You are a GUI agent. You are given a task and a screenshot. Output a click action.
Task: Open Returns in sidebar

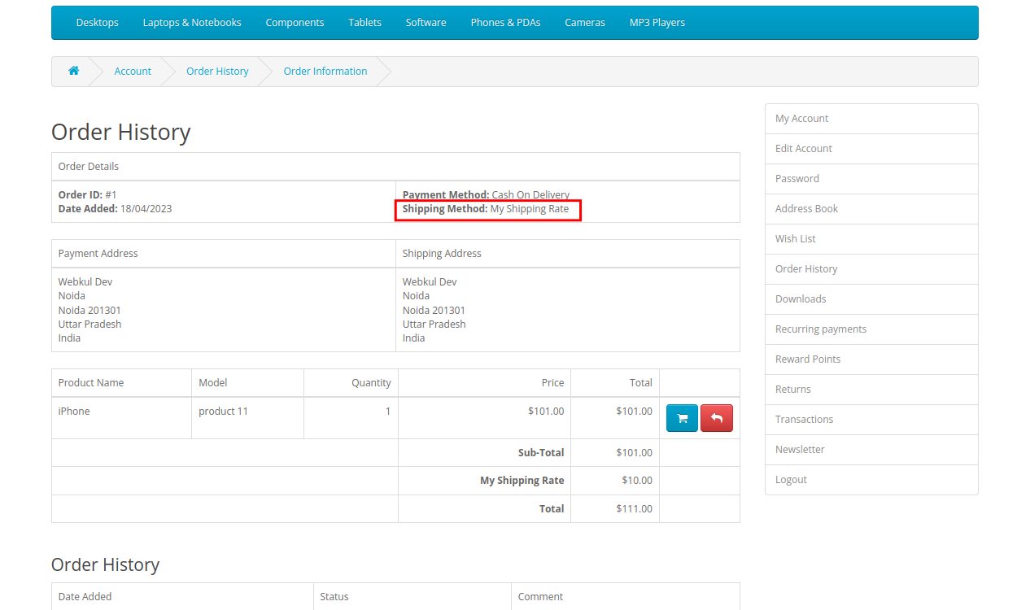click(x=871, y=390)
